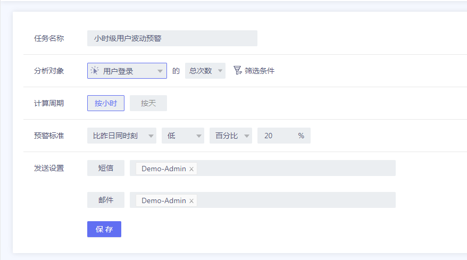The width and height of the screenshot is (467, 260).
Task: Click the 短信 send method button
Action: tap(106, 168)
